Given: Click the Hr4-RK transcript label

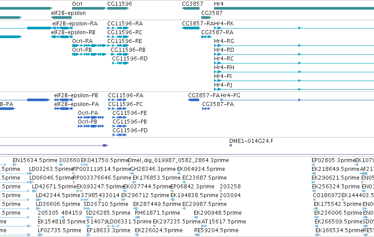Looking at the screenshot, I should tap(224, 24).
